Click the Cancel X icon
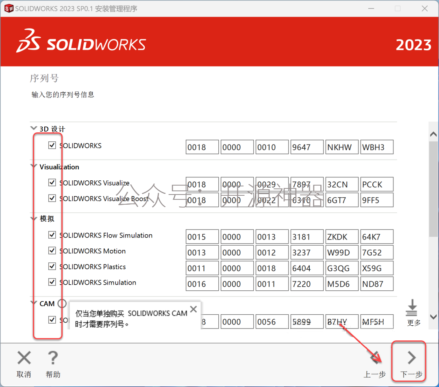The width and height of the screenshot is (439, 387). [24, 358]
